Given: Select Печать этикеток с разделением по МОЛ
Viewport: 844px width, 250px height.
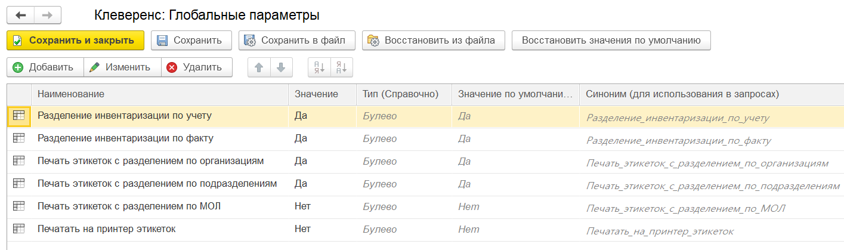Looking at the screenshot, I should tap(129, 206).
